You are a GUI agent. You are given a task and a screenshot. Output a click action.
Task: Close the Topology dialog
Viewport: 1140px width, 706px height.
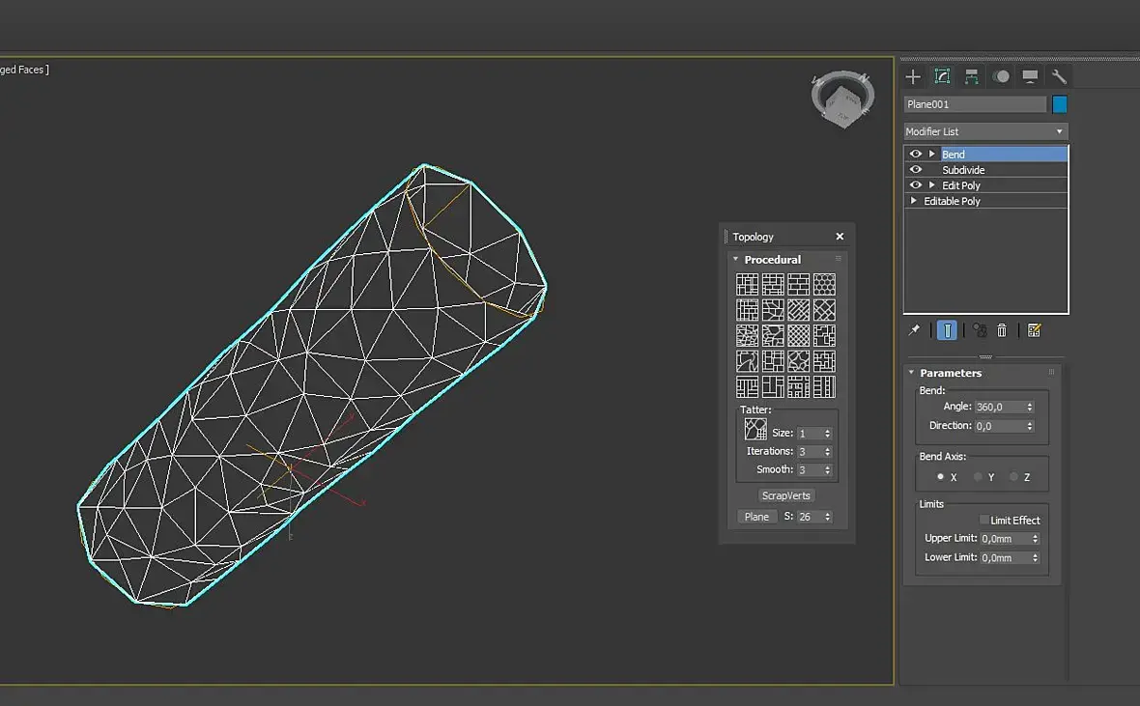840,237
